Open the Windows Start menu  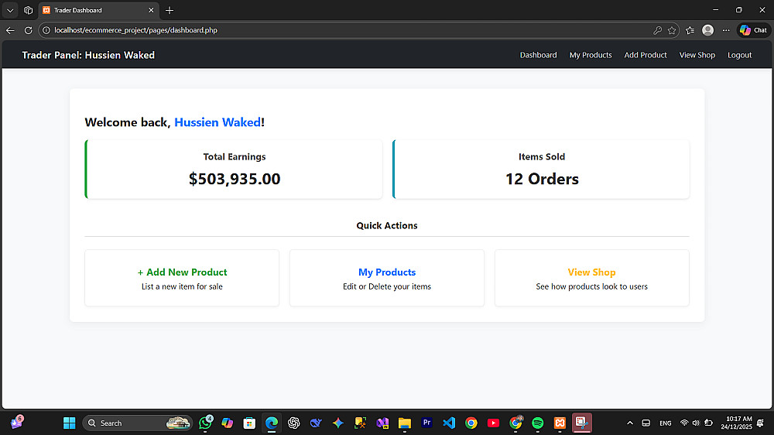(x=70, y=423)
